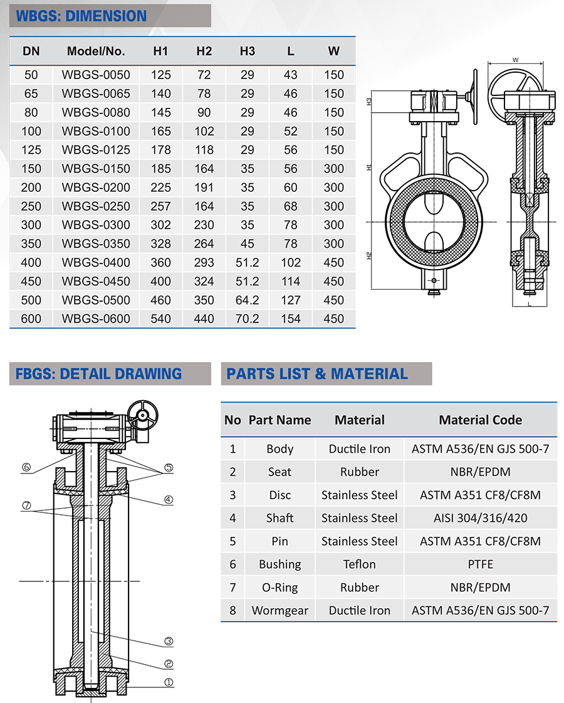Select callout number 4 in detail drawing
Image resolution: width=564 pixels, height=703 pixels.
pyautogui.click(x=169, y=499)
